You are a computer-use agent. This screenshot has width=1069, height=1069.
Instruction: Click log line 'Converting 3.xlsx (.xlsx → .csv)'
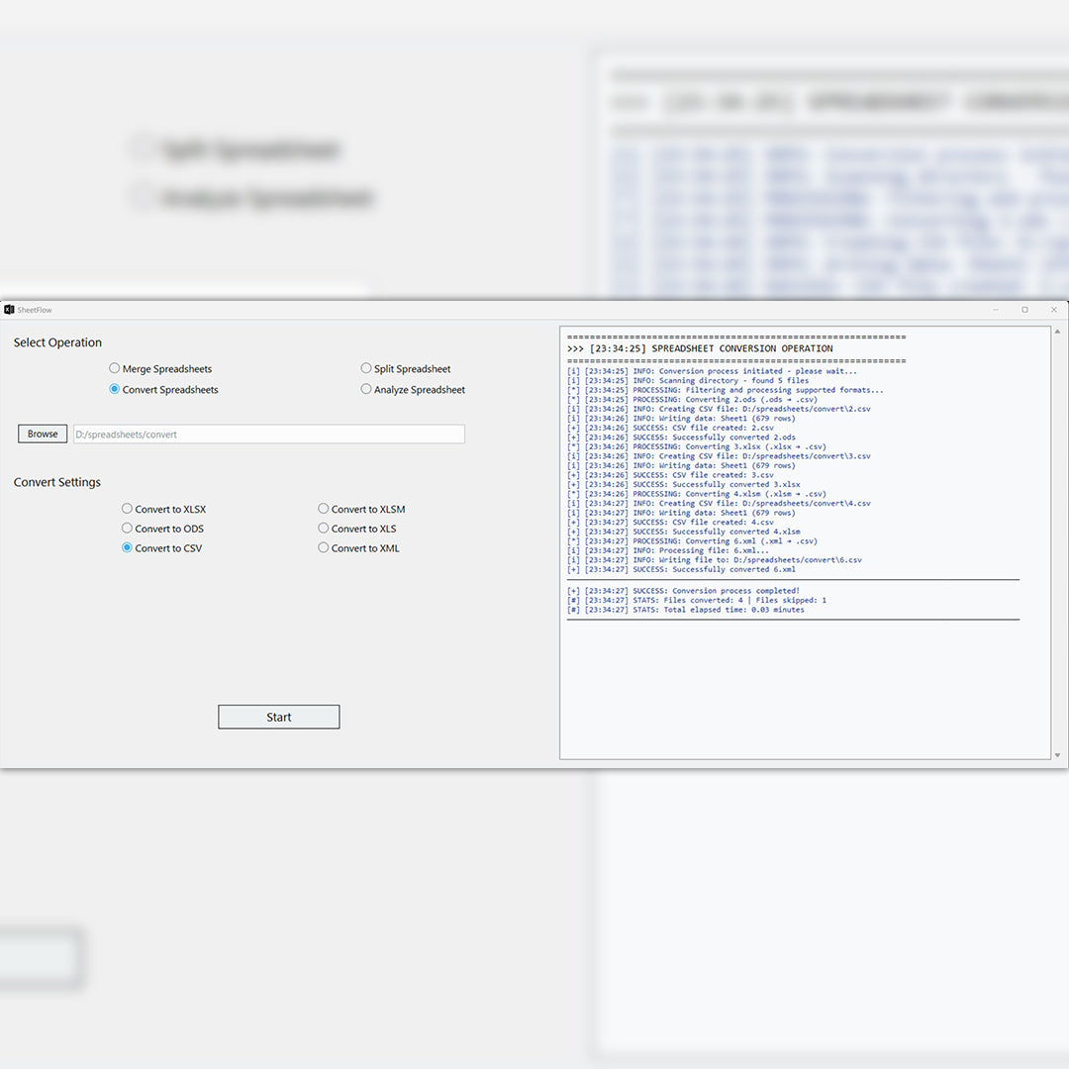pyautogui.click(x=697, y=447)
